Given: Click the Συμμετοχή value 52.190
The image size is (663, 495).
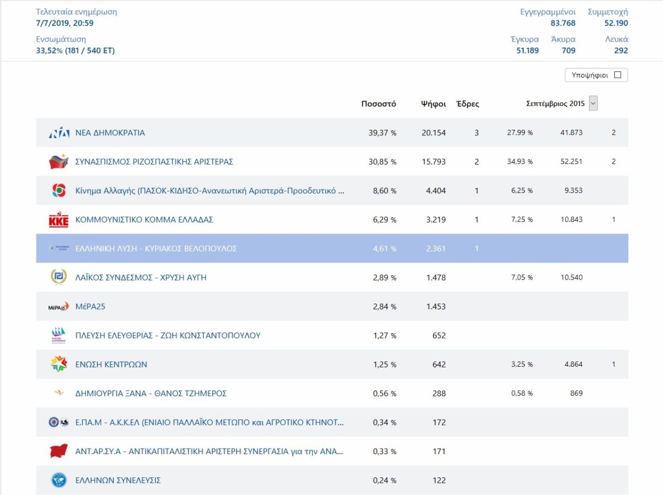Looking at the screenshot, I should click(x=616, y=23).
